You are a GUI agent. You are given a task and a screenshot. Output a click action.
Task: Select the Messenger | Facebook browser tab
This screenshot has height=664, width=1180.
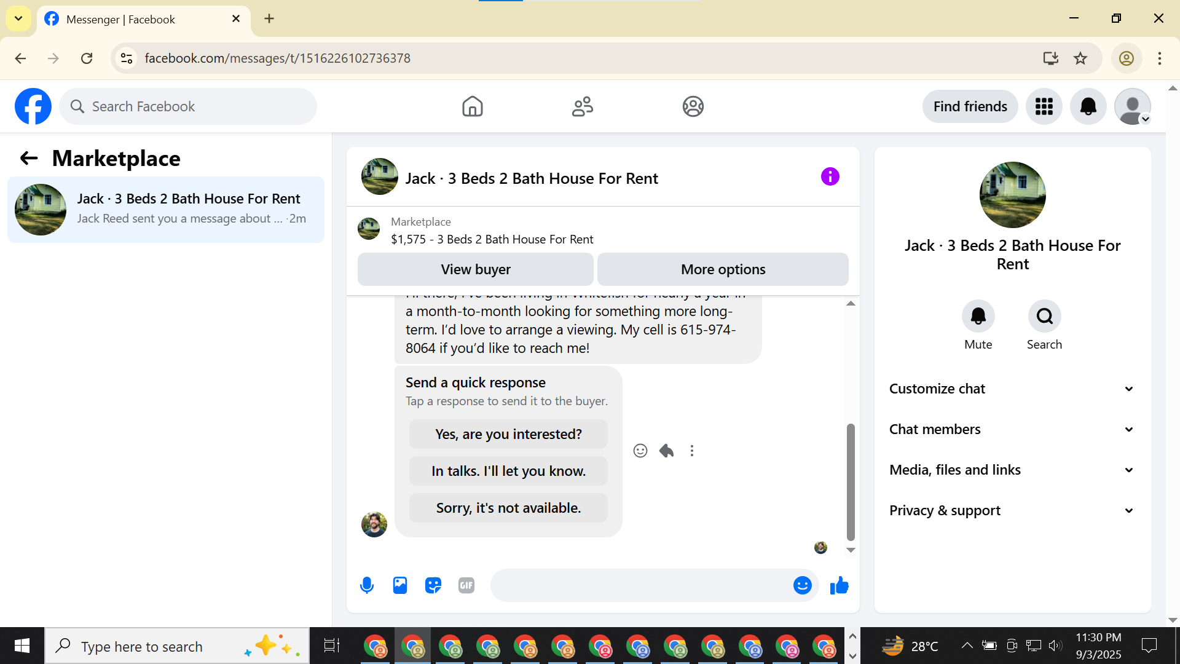click(143, 19)
